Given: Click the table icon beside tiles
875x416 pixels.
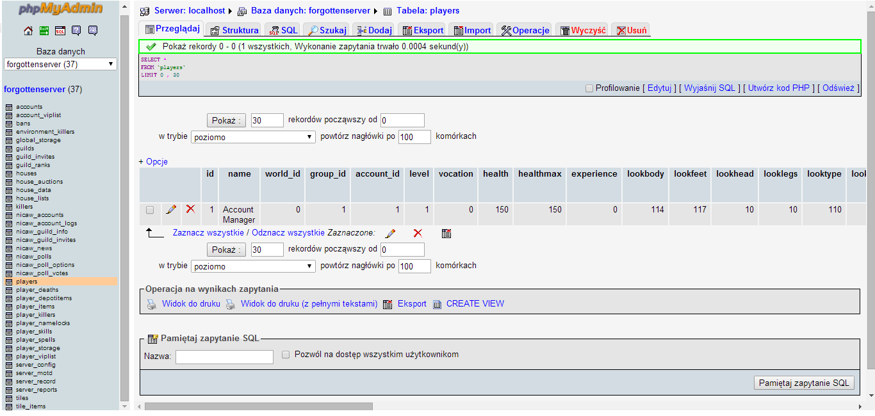Looking at the screenshot, I should point(9,398).
